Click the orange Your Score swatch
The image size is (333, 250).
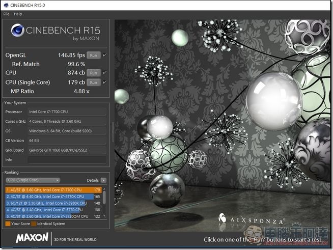click(x=8, y=224)
